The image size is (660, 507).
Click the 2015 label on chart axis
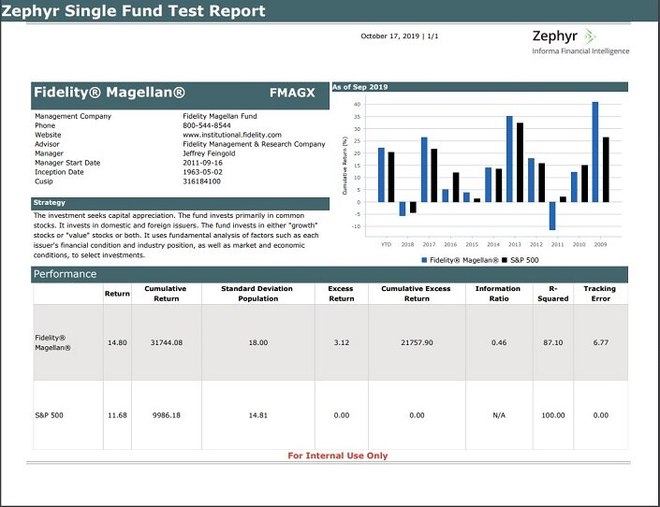pyautogui.click(x=472, y=244)
